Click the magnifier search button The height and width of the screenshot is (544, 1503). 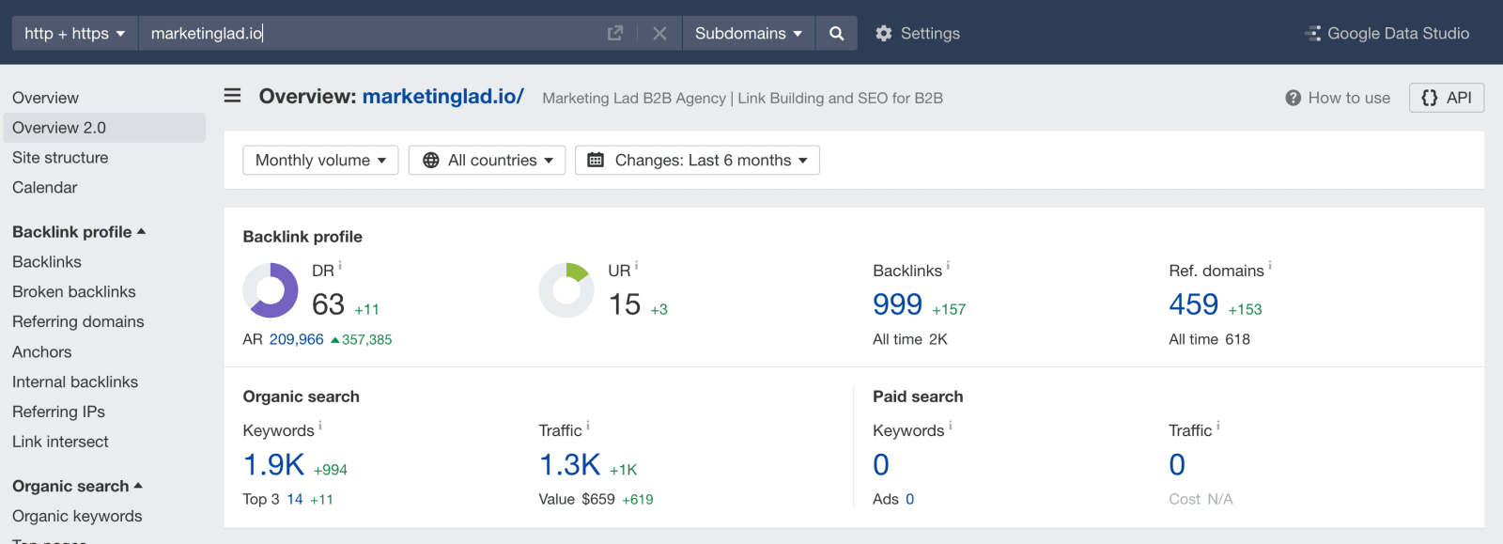tap(836, 33)
